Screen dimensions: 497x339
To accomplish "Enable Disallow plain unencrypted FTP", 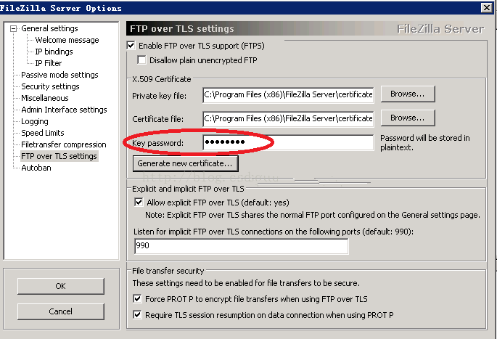I will click(142, 60).
